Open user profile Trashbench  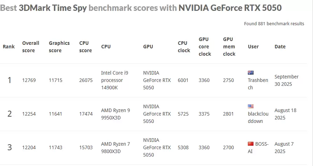click(258, 84)
